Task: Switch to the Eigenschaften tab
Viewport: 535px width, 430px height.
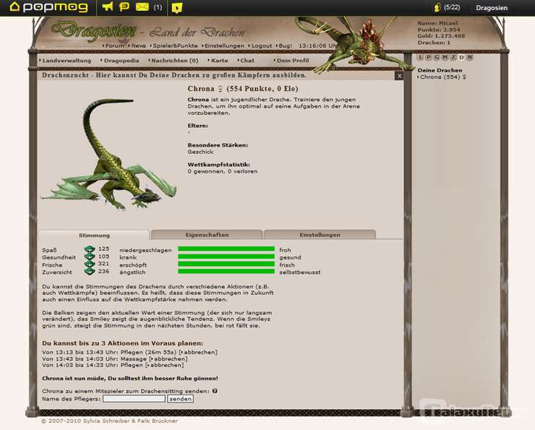Action: [207, 235]
